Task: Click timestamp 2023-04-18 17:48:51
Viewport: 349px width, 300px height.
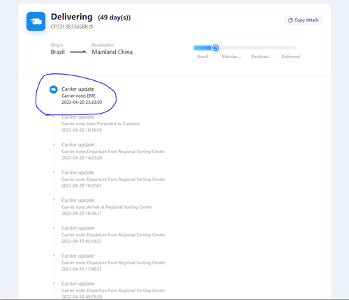Action: pos(82,269)
